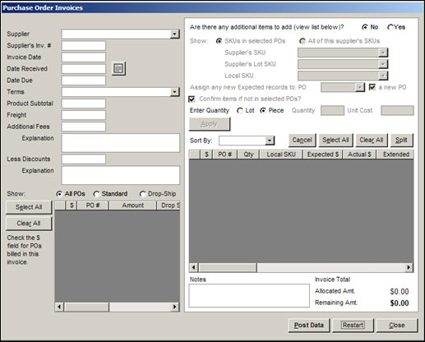Image resolution: width=425 pixels, height=342 pixels.
Task: Open the Terms dropdown
Action: (x=174, y=92)
